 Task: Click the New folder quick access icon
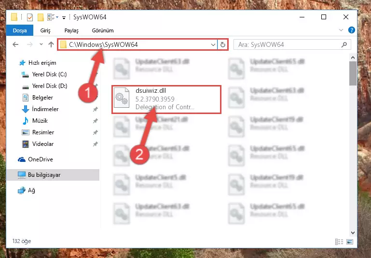(x=41, y=17)
